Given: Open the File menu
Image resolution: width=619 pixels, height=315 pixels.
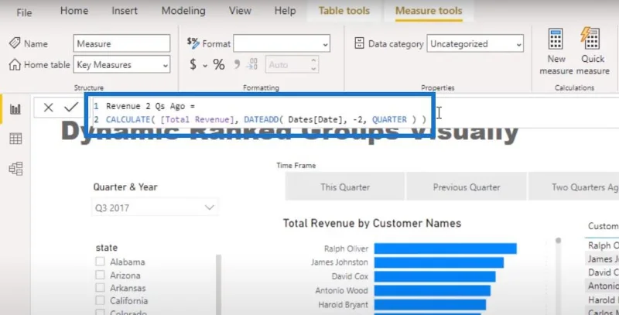Looking at the screenshot, I should tap(24, 12).
